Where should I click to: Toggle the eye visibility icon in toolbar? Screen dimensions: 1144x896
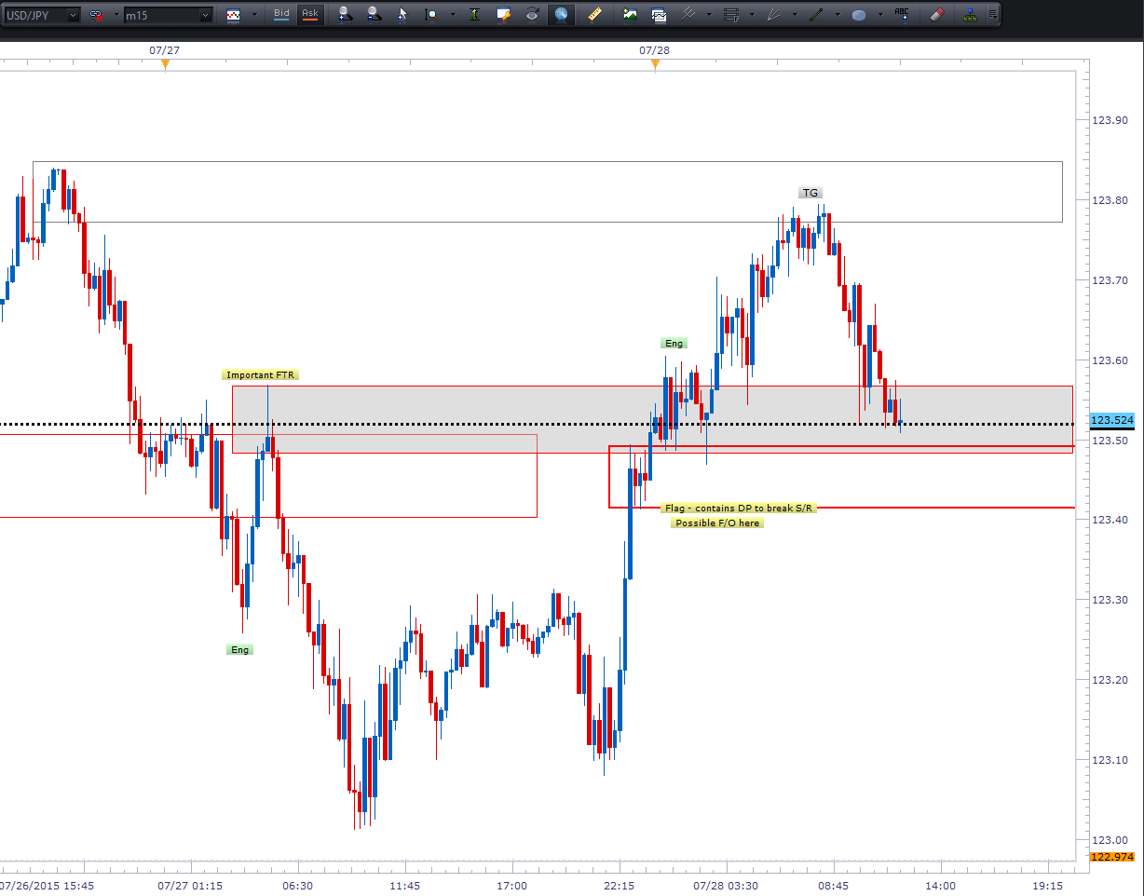pos(532,15)
